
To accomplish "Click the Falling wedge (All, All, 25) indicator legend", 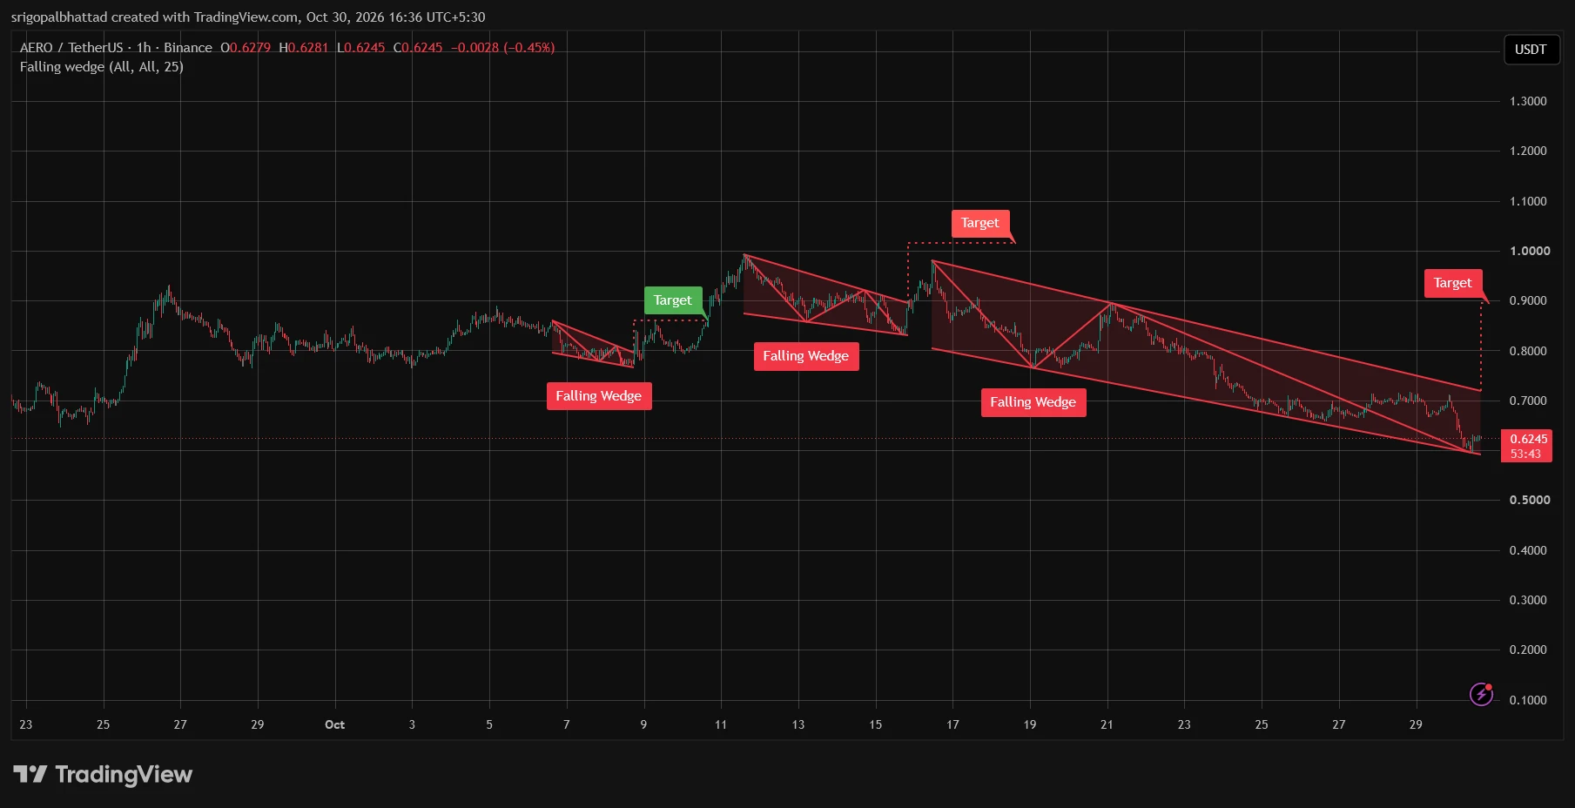I will [102, 67].
